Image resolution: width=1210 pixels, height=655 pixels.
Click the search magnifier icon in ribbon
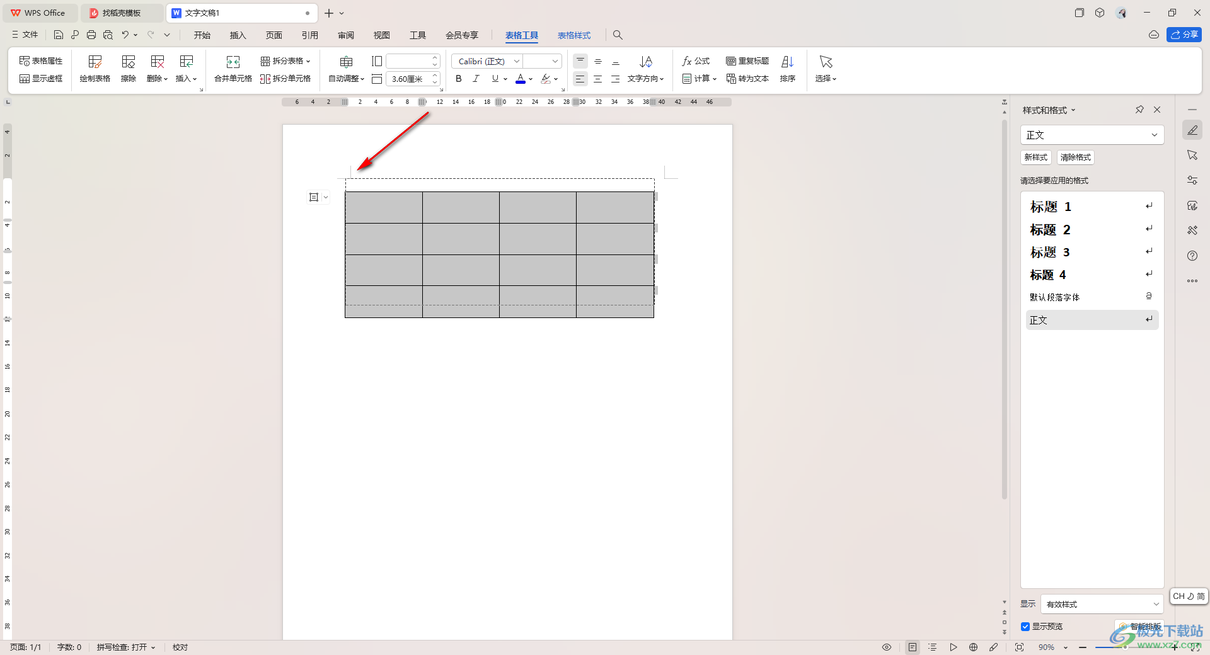[618, 35]
